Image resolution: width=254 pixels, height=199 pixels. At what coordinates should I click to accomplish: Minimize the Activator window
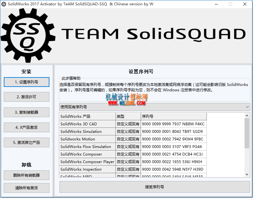tap(216, 4)
